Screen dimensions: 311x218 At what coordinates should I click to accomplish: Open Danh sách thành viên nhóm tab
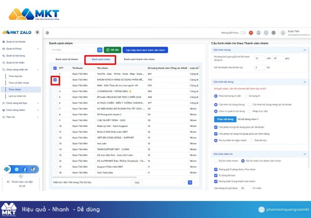139,60
